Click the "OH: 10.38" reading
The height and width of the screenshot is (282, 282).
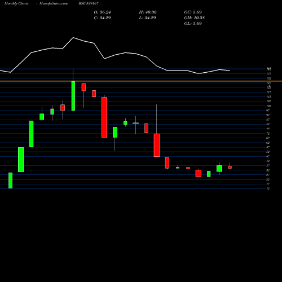(x=195, y=18)
